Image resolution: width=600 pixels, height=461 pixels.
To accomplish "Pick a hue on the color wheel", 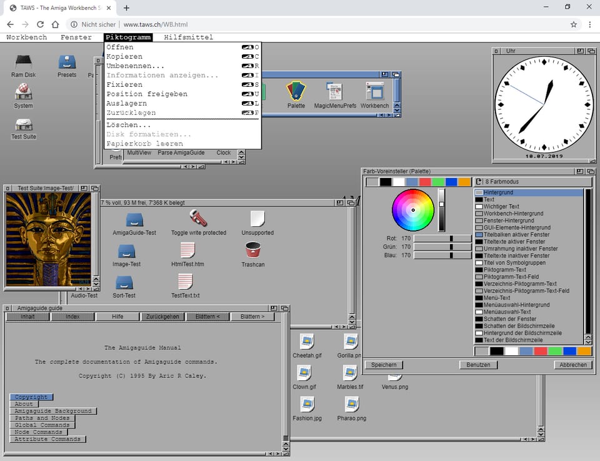I will [x=413, y=210].
